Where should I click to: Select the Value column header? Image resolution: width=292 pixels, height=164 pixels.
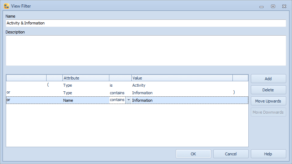coord(182,78)
